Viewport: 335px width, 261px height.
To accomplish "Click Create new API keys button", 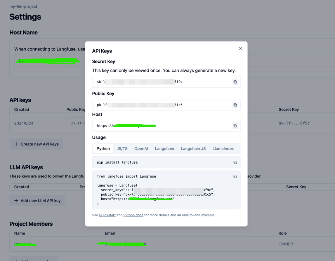I will (36, 144).
